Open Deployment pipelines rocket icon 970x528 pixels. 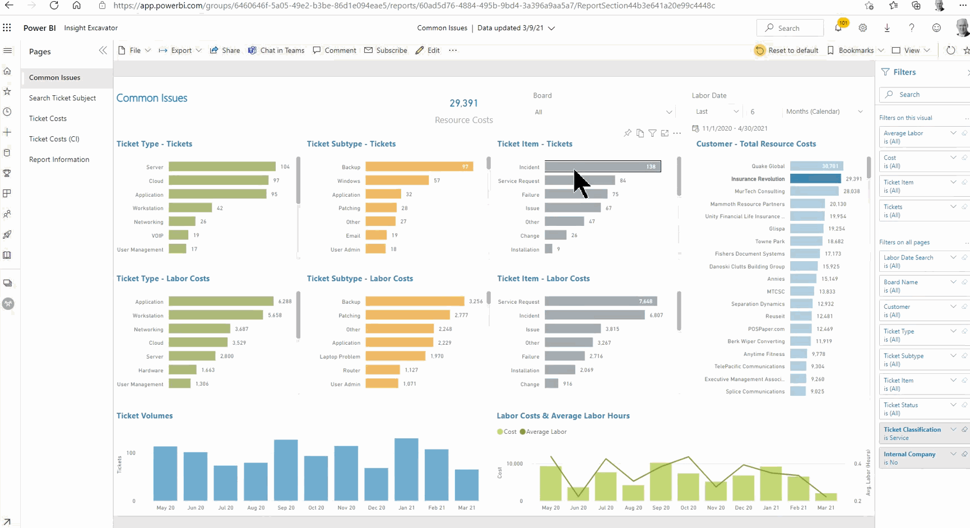[7, 235]
